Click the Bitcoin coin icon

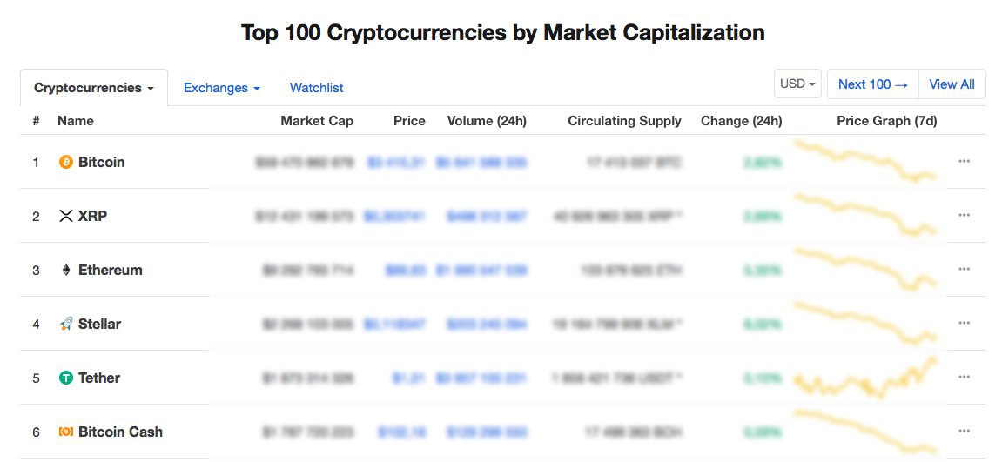pyautogui.click(x=65, y=162)
